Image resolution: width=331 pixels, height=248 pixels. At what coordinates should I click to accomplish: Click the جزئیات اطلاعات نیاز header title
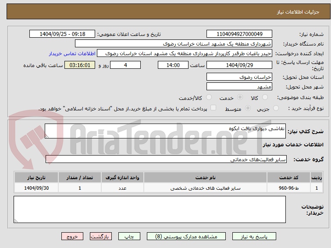298,12
